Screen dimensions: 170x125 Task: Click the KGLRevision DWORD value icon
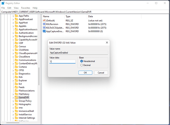click(44, 24)
